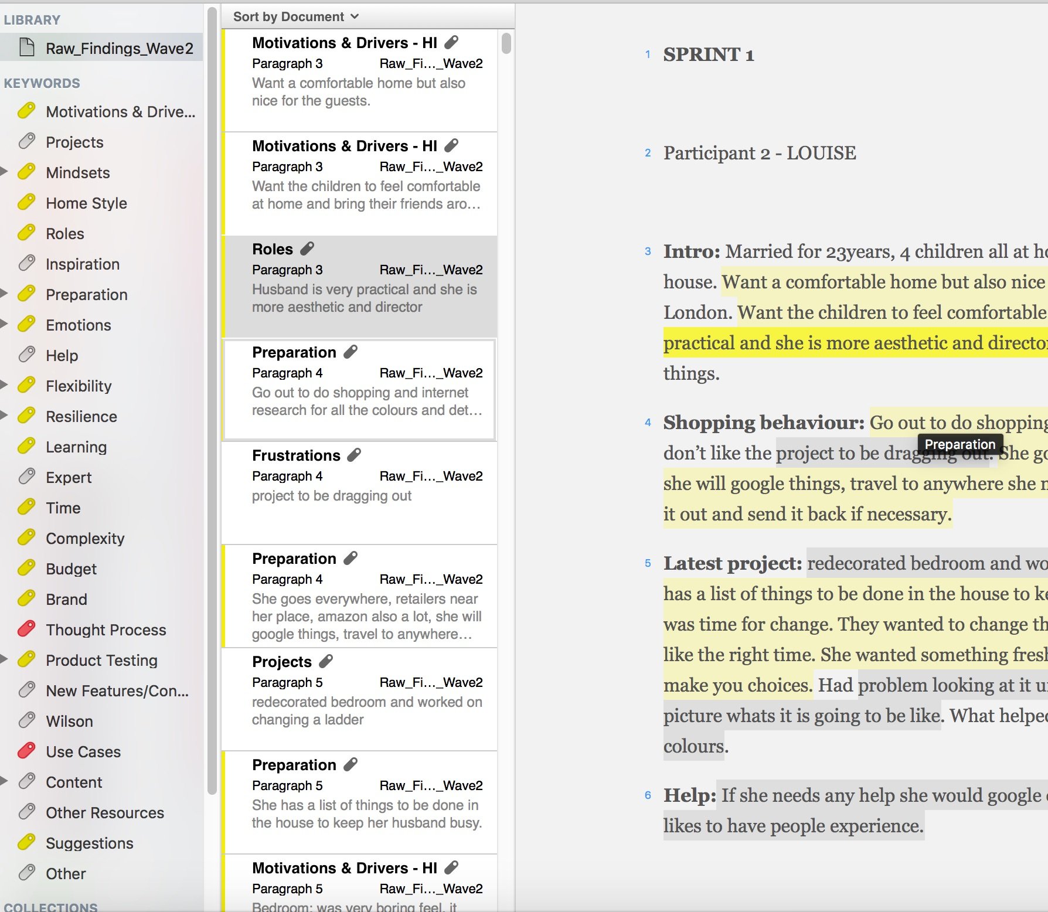This screenshot has width=1048, height=912.
Task: Open Preparation highlight 'She goes everywhere'
Action: pyautogui.click(x=360, y=596)
